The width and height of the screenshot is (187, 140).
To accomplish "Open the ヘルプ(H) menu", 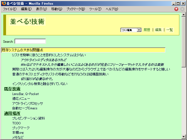I will [x=112, y=9].
